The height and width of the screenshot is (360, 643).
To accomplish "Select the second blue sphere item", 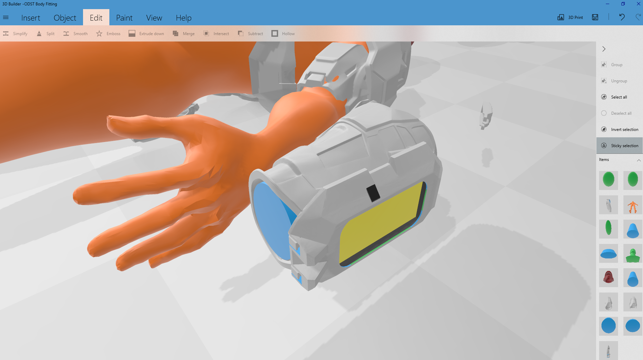I will coord(633,326).
